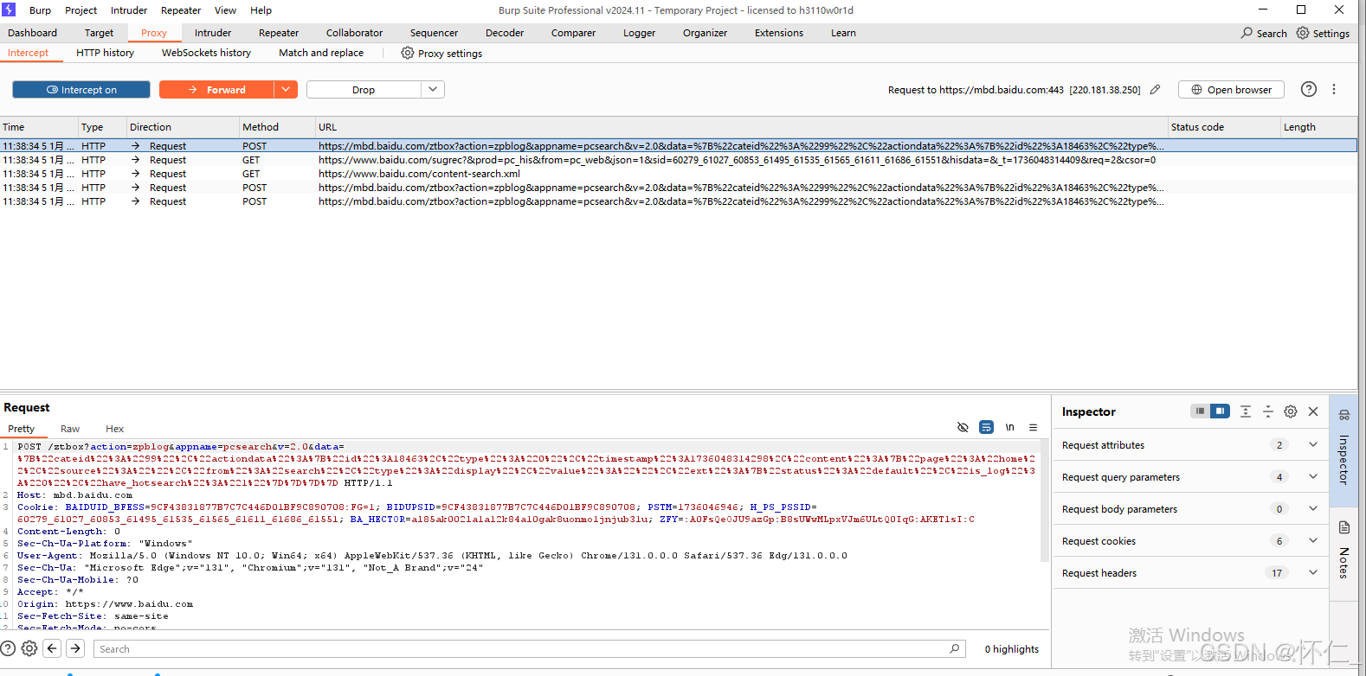The width and height of the screenshot is (1366, 676).
Task: Expand Request body parameters section
Action: (x=1190, y=508)
